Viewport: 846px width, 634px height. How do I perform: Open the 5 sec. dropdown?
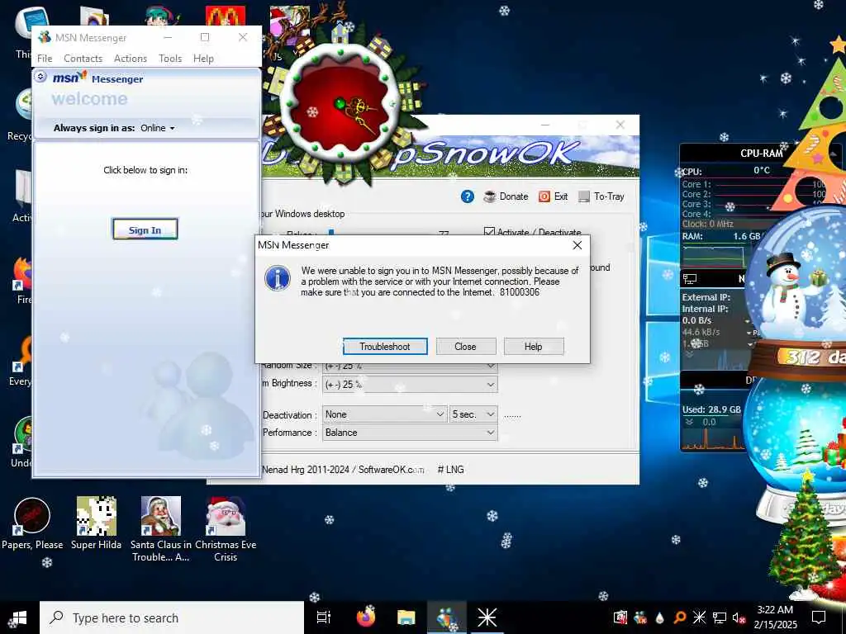pyautogui.click(x=473, y=414)
